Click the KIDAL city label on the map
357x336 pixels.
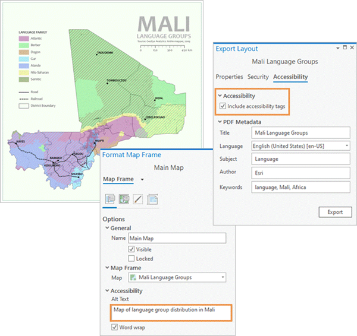coord(159,98)
